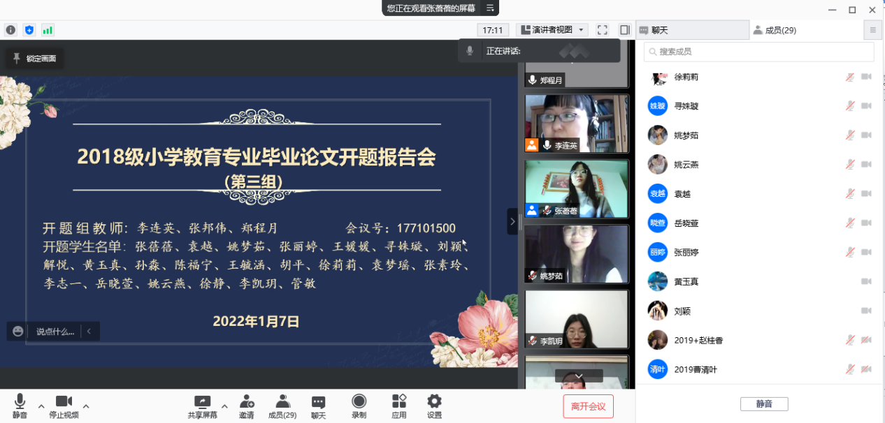
Task: Switch to the Chat (聊天) tab
Action: click(x=692, y=30)
